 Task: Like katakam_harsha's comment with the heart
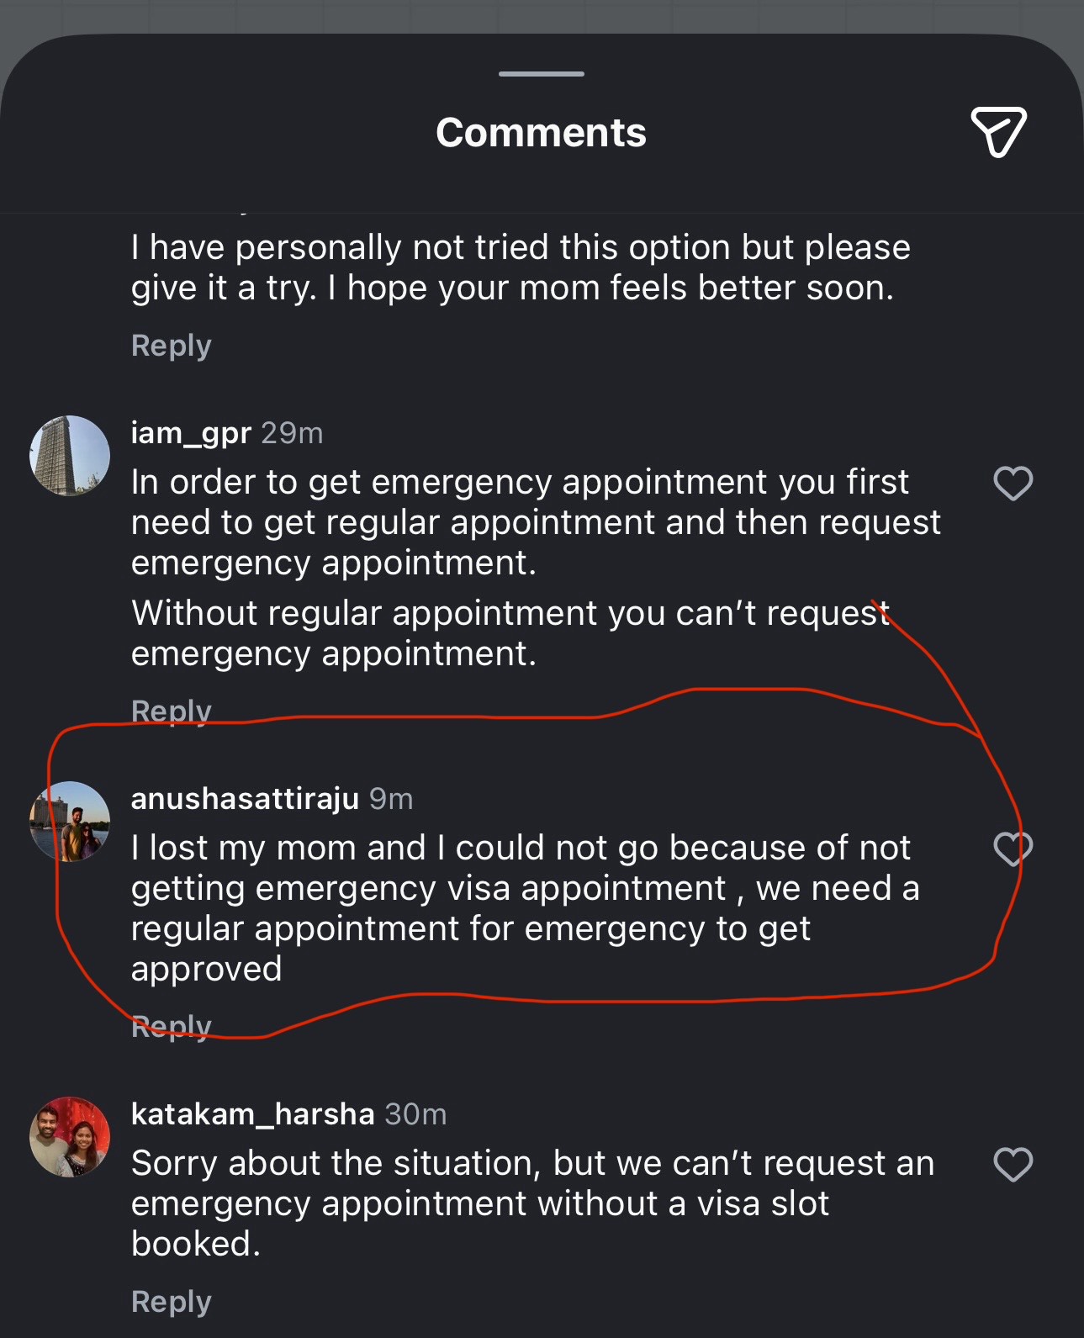pyautogui.click(x=1013, y=1165)
